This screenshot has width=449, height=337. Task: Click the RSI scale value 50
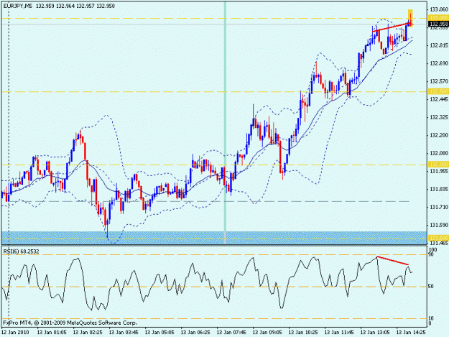[x=432, y=287]
